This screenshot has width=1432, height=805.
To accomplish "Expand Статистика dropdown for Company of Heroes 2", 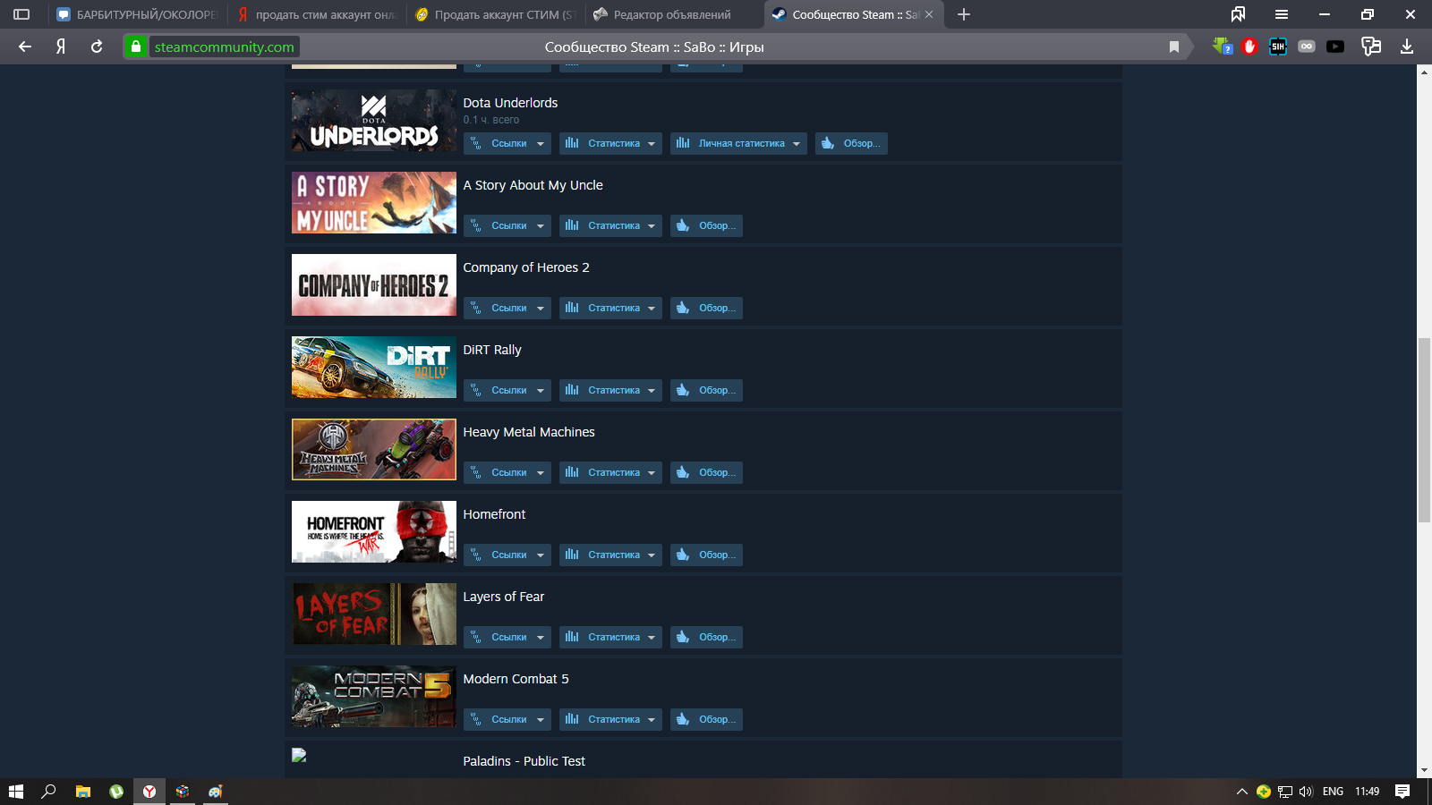I will (610, 308).
